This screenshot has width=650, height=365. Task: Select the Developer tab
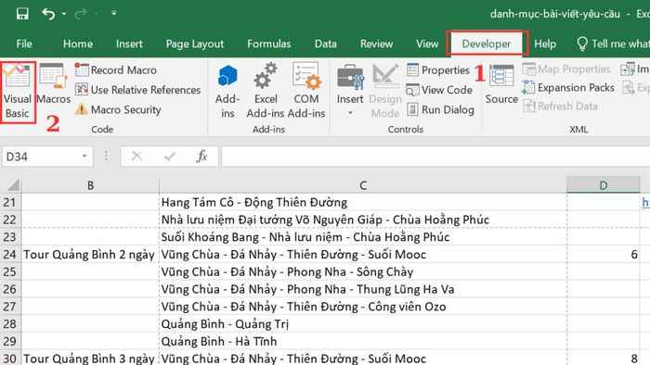coord(487,44)
